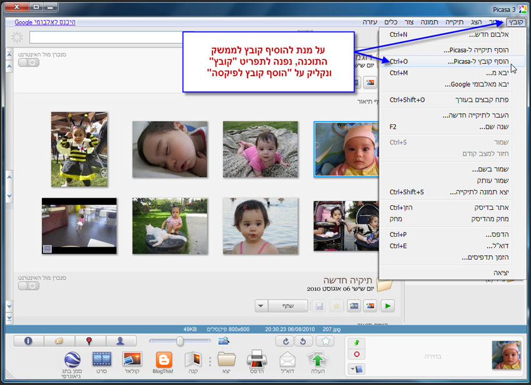Open the tags panel icon
The height and width of the screenshot is (385, 531).
[x=59, y=341]
